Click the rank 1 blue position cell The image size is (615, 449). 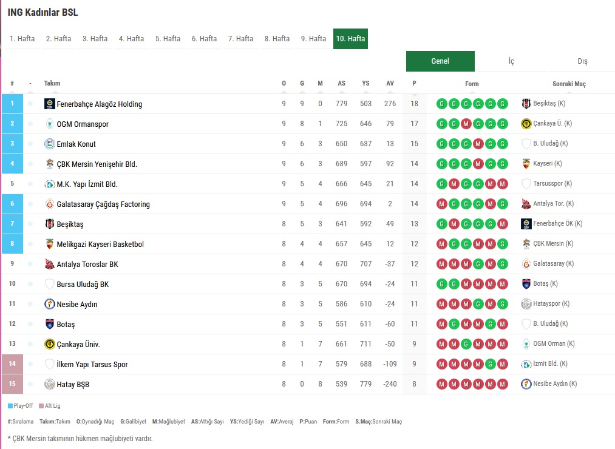pos(12,104)
